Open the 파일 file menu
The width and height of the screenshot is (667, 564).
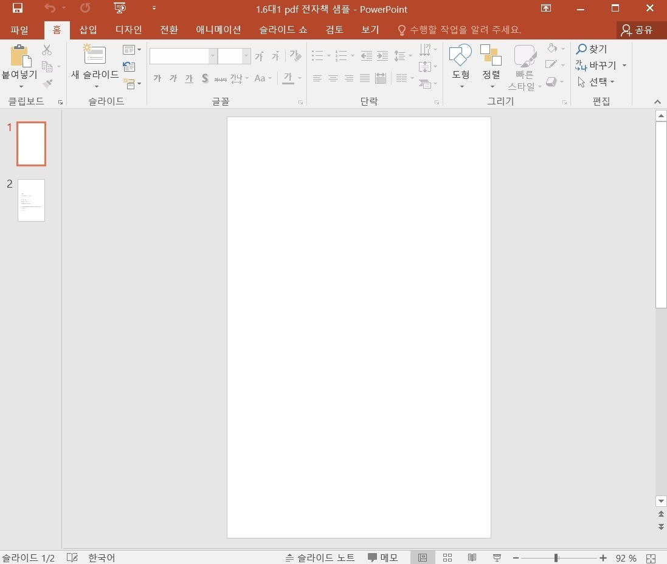19,30
